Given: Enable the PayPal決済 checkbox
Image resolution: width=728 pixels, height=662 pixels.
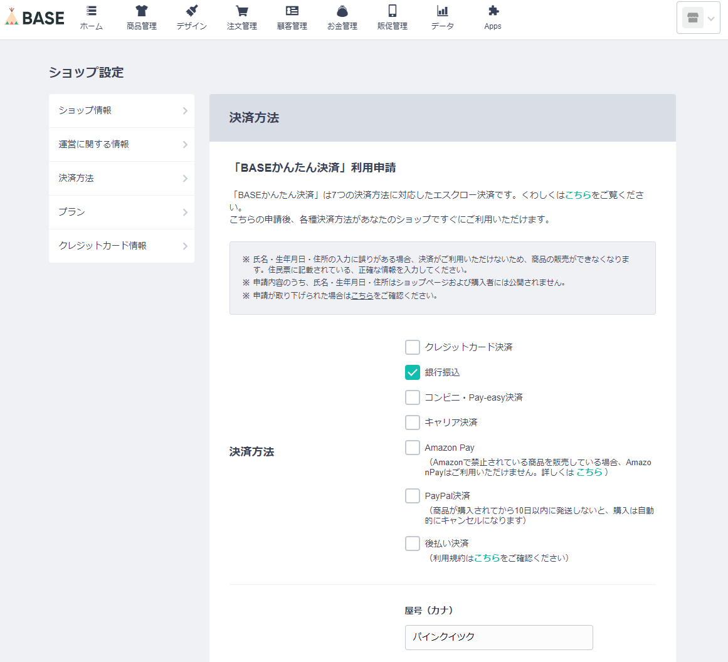Looking at the screenshot, I should point(412,496).
